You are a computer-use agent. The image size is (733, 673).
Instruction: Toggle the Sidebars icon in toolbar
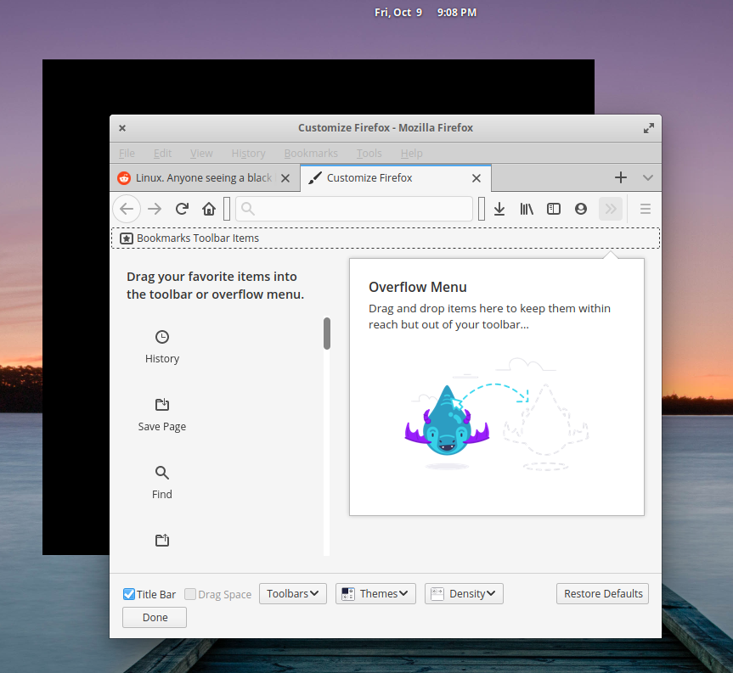(x=554, y=209)
